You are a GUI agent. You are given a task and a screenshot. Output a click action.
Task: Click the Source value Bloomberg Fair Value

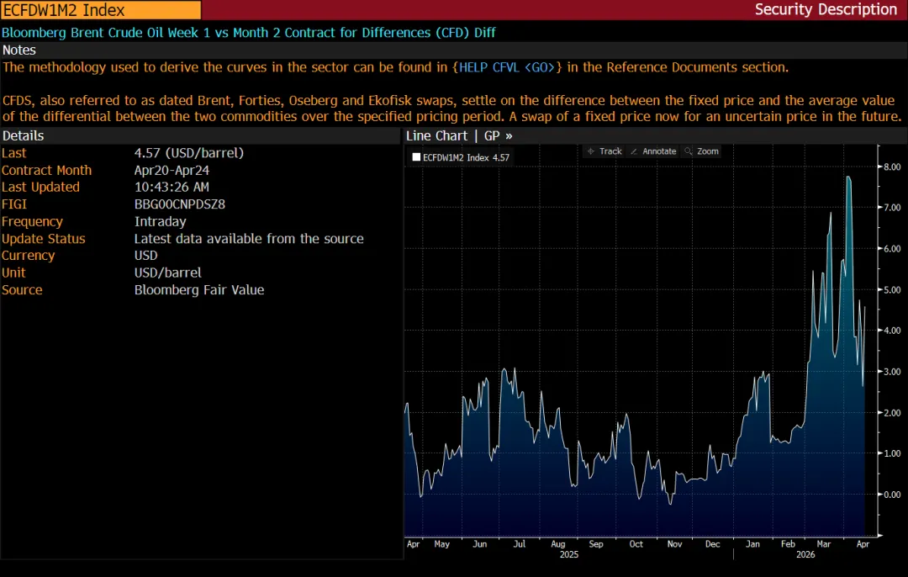[199, 289]
